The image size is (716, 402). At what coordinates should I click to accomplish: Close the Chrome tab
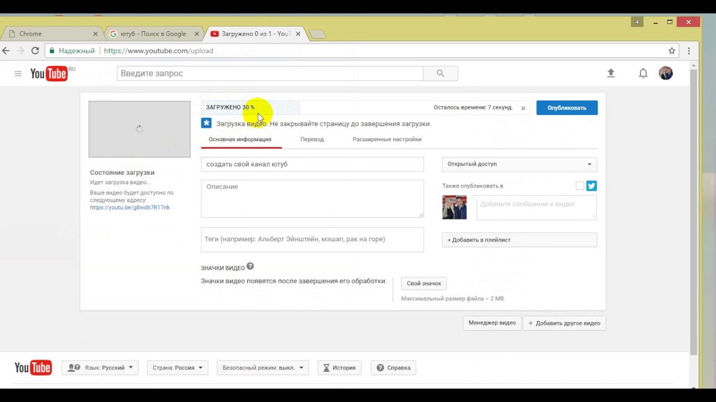[x=95, y=34]
